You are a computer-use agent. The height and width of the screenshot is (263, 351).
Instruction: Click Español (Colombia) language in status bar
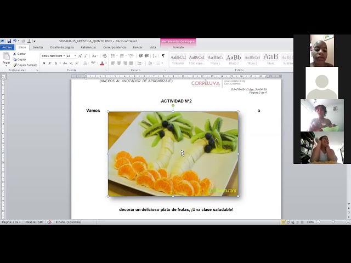pyautogui.click(x=69, y=222)
